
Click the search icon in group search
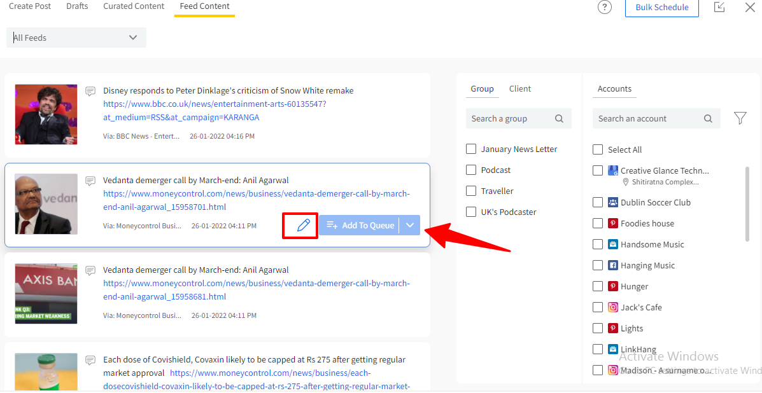559,118
